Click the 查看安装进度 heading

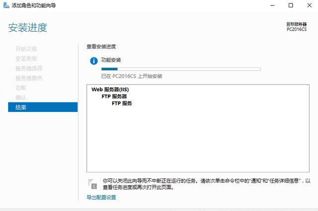click(x=101, y=47)
